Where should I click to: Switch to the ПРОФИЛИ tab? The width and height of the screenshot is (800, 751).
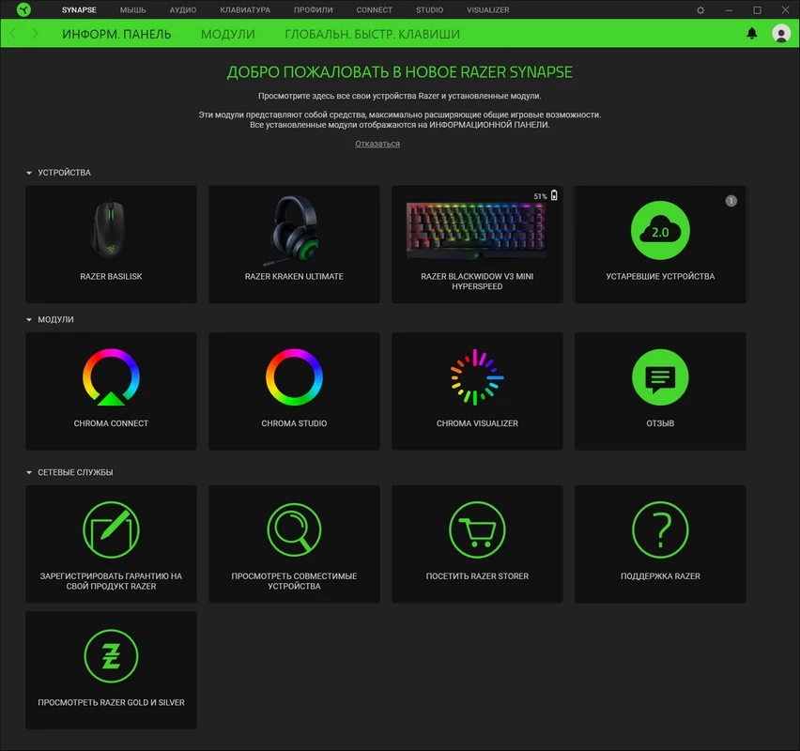click(x=314, y=9)
